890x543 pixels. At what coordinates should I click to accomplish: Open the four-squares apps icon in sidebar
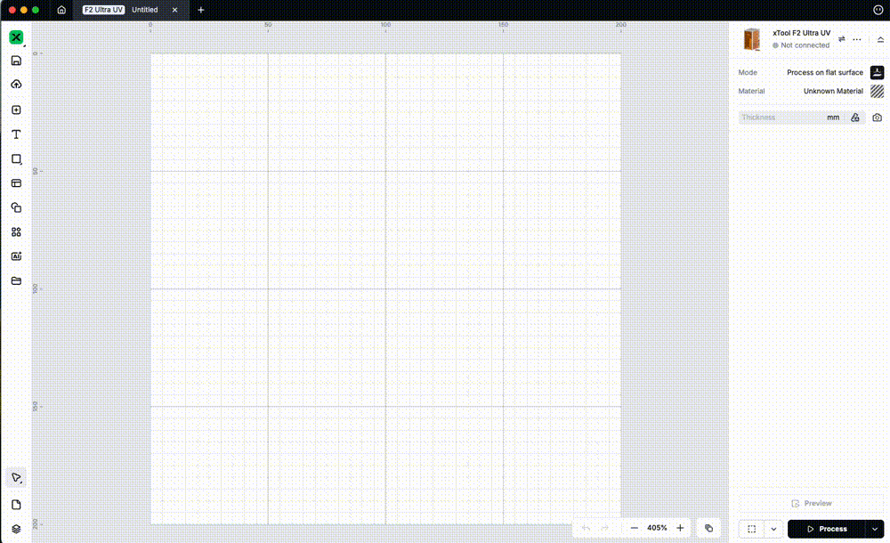click(16, 232)
